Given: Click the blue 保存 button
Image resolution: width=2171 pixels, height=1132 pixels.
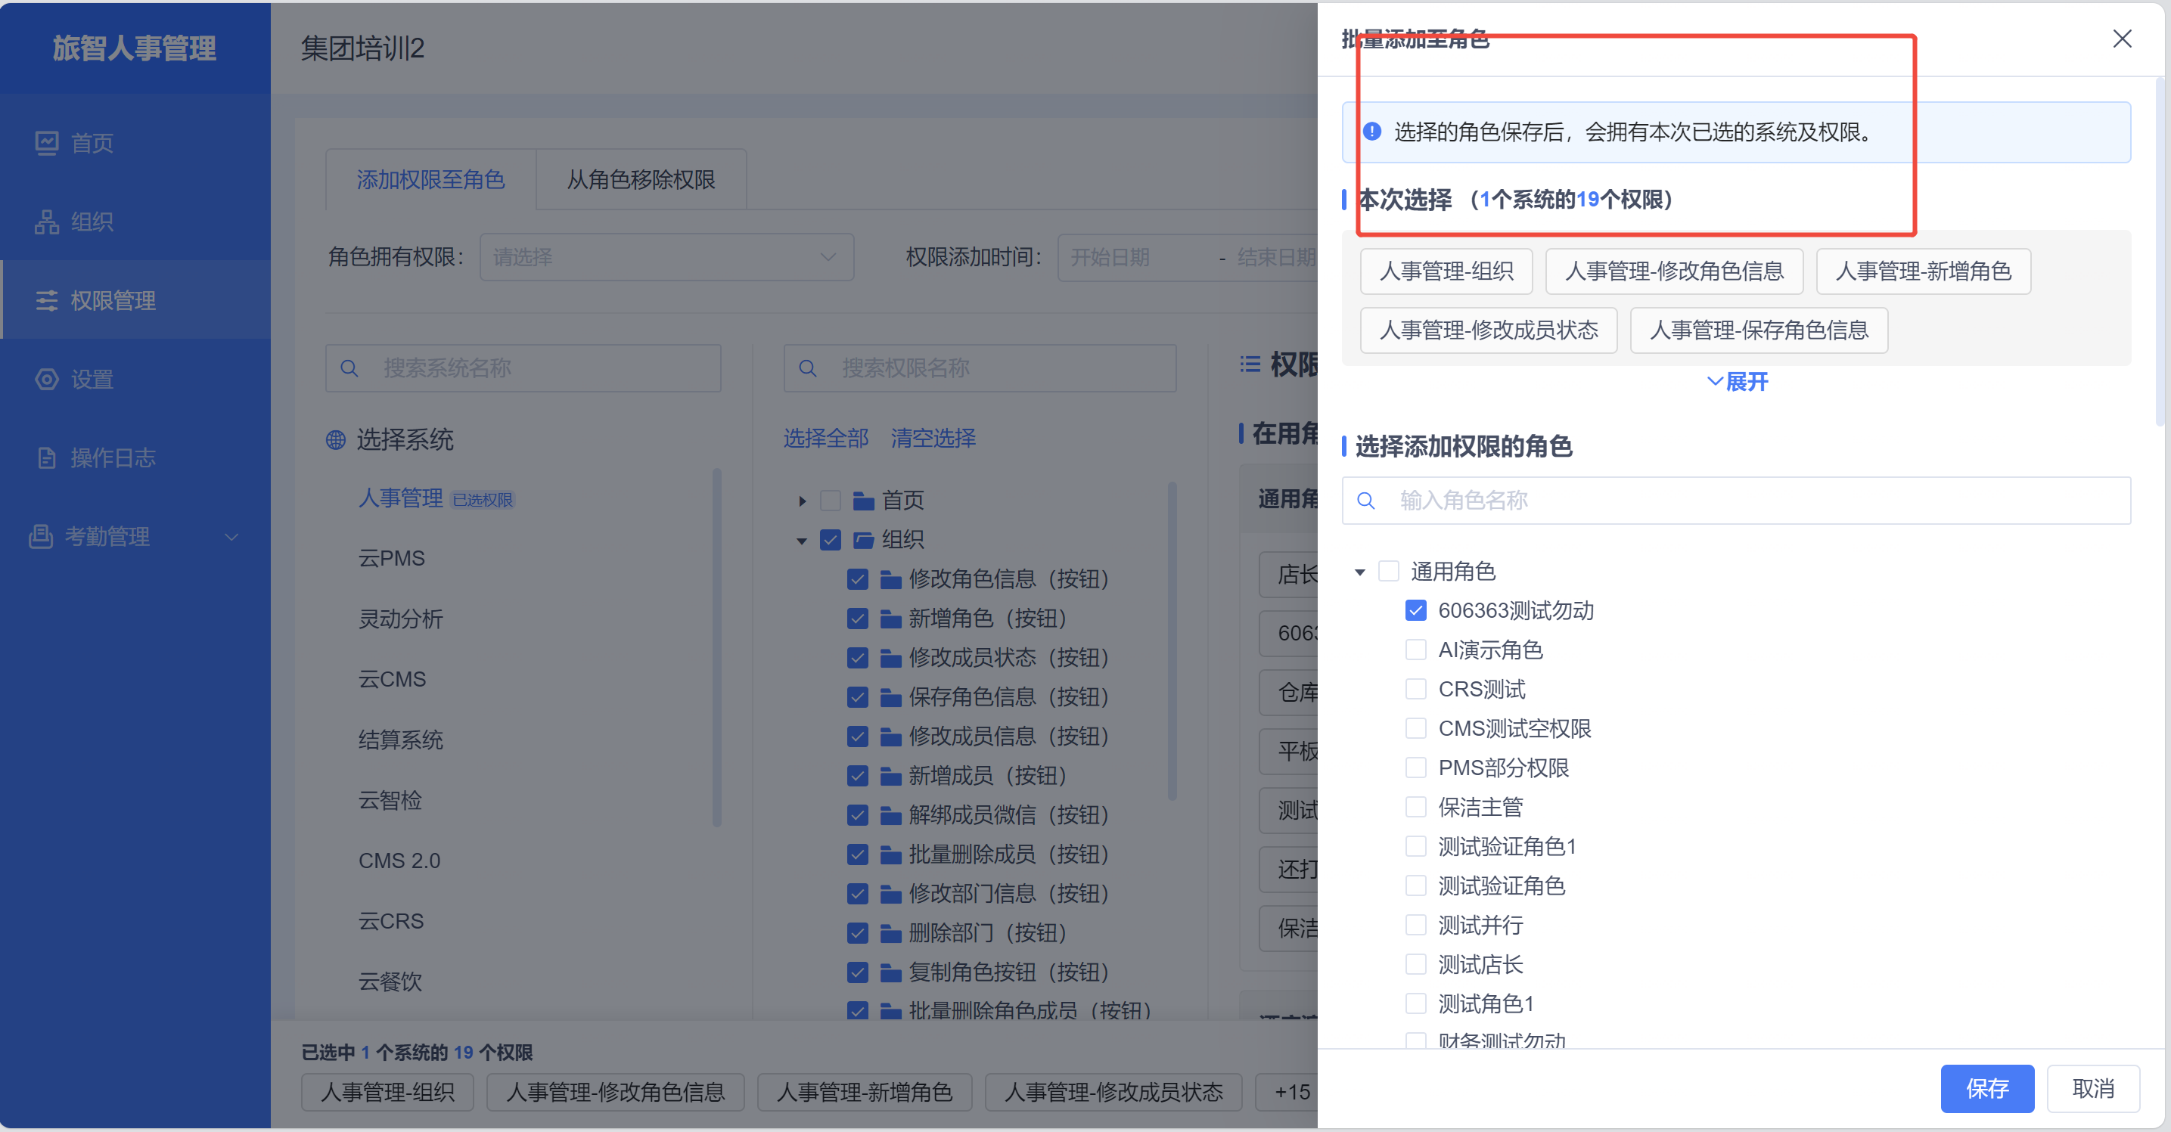Looking at the screenshot, I should (1986, 1088).
